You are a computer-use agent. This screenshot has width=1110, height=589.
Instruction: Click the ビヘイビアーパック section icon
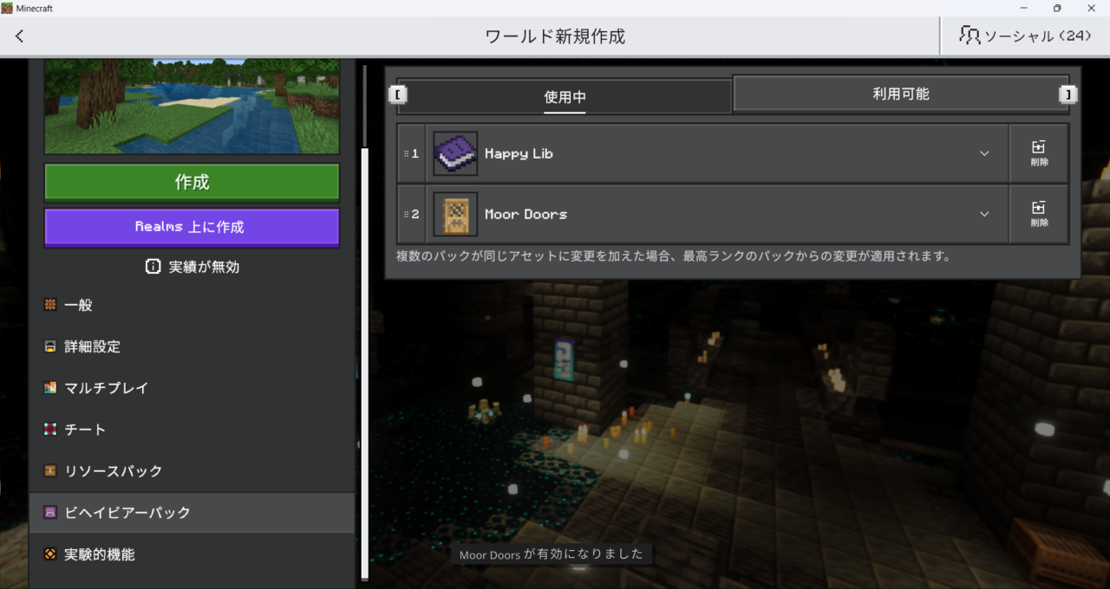pyautogui.click(x=50, y=513)
